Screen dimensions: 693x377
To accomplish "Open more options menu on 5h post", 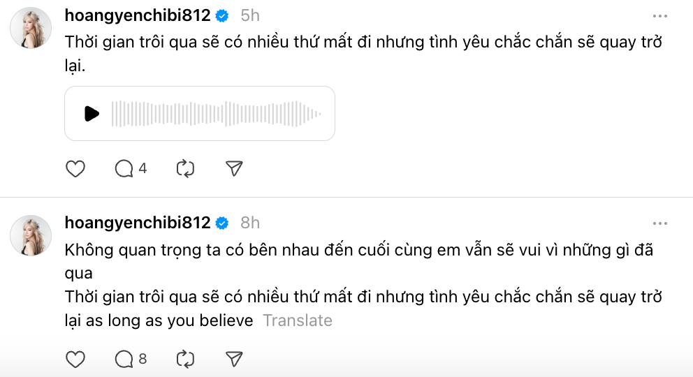I will pyautogui.click(x=659, y=15).
